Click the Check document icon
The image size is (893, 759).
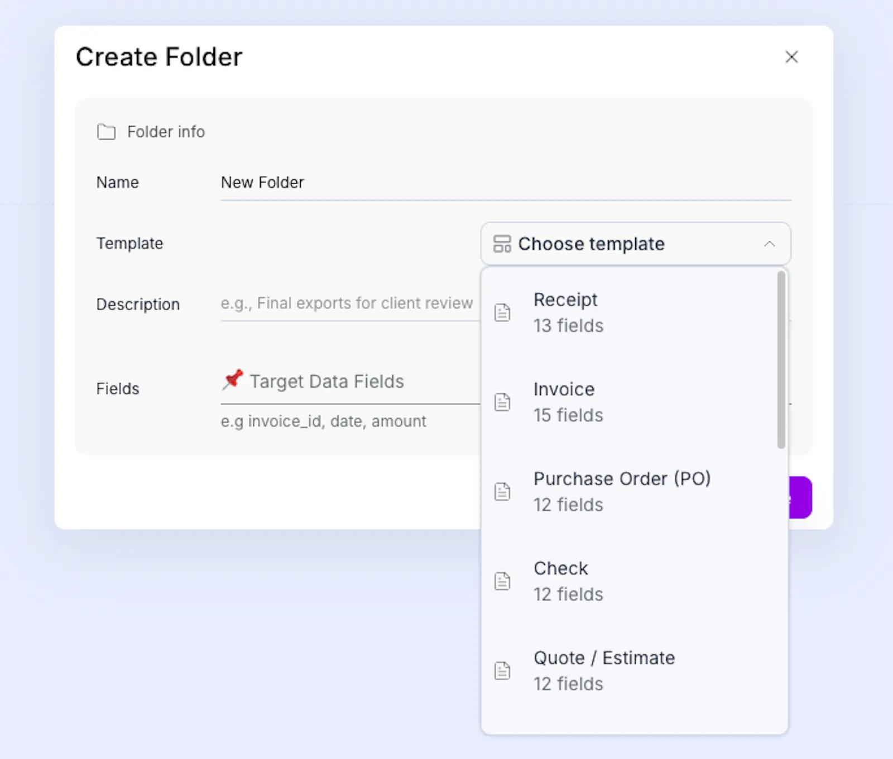tap(502, 581)
